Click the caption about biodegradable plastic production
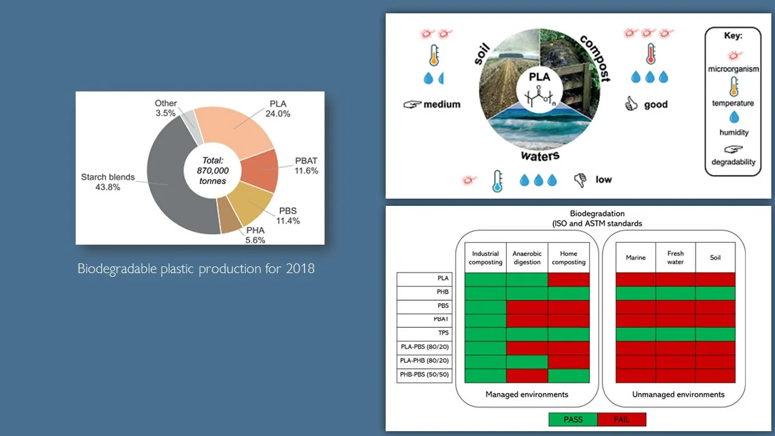This screenshot has height=436, width=775. pos(196,268)
